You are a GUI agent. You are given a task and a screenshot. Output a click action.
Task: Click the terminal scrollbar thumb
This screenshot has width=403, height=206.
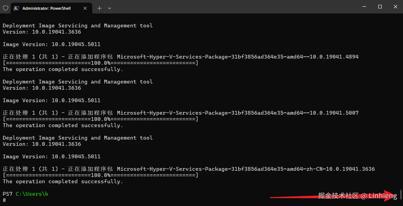coord(401,195)
